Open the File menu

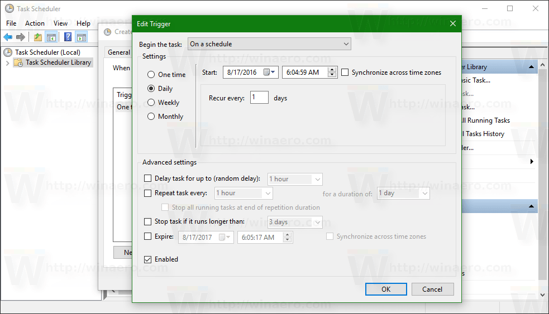pyautogui.click(x=11, y=23)
